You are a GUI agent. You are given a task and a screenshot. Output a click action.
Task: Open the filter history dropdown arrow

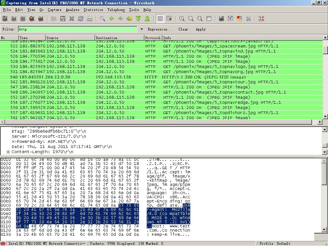tap(142, 29)
